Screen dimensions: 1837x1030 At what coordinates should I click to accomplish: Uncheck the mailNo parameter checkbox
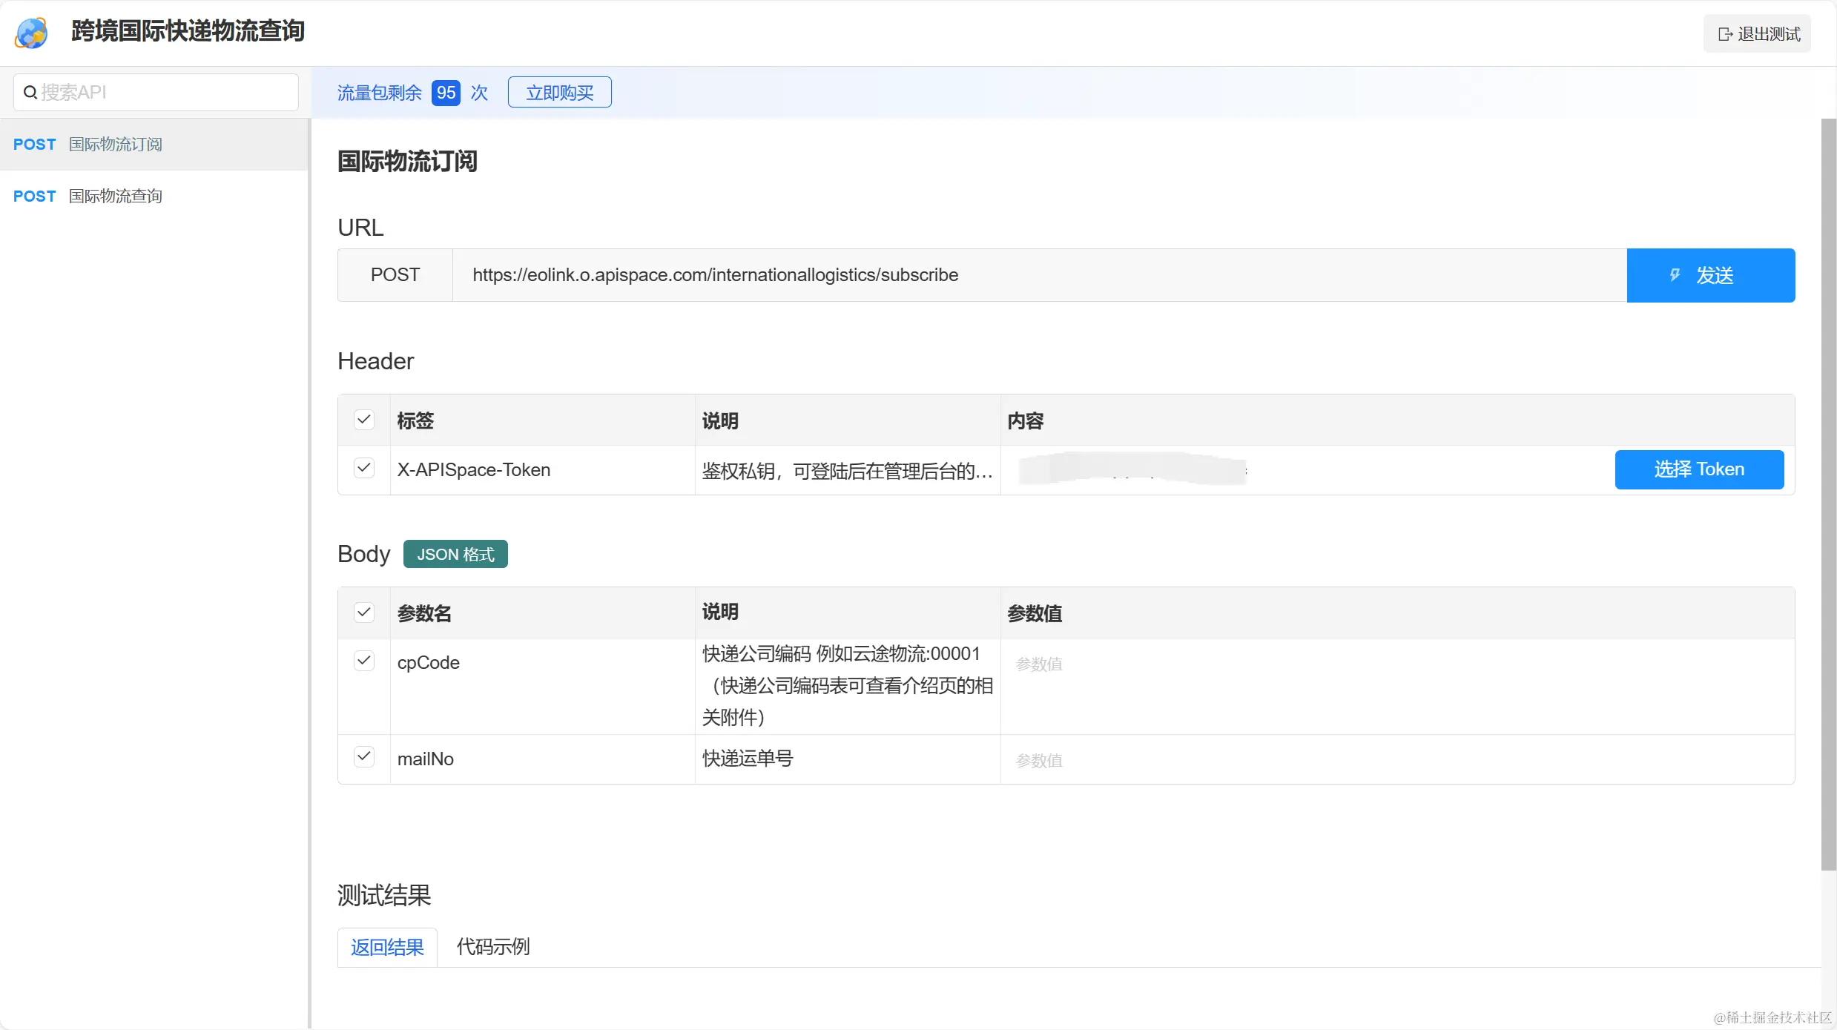(x=363, y=757)
